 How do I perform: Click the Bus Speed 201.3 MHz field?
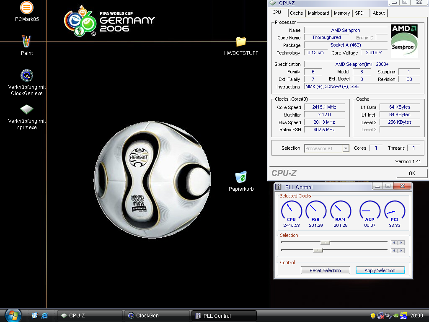pos(324,122)
